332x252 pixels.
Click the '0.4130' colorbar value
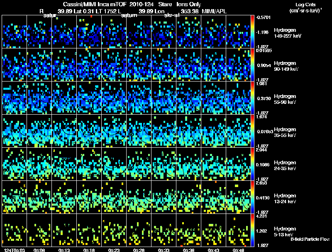click(263, 198)
